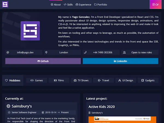This screenshot has height=123, width=164.
Task: Click the building icon beside Open to new roles
Action: click(x=124, y=52)
